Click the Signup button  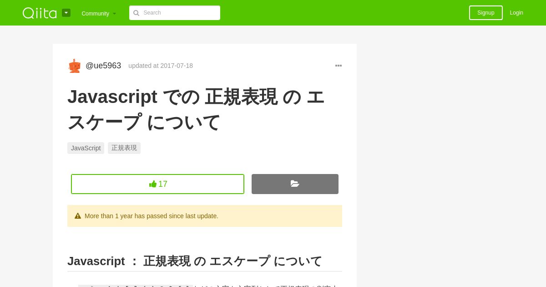(x=486, y=13)
